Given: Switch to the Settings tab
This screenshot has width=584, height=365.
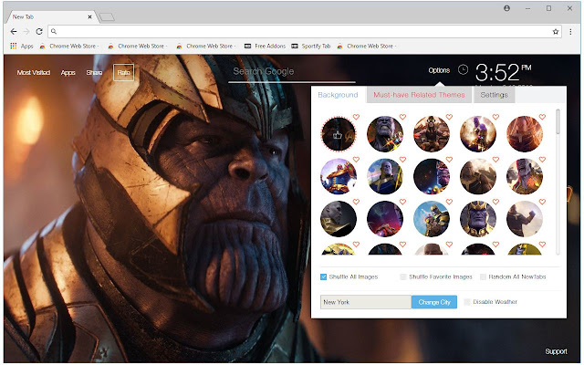Looking at the screenshot, I should tap(494, 95).
